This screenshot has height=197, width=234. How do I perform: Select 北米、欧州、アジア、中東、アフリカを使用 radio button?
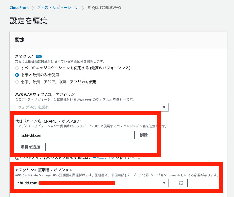click(16, 82)
